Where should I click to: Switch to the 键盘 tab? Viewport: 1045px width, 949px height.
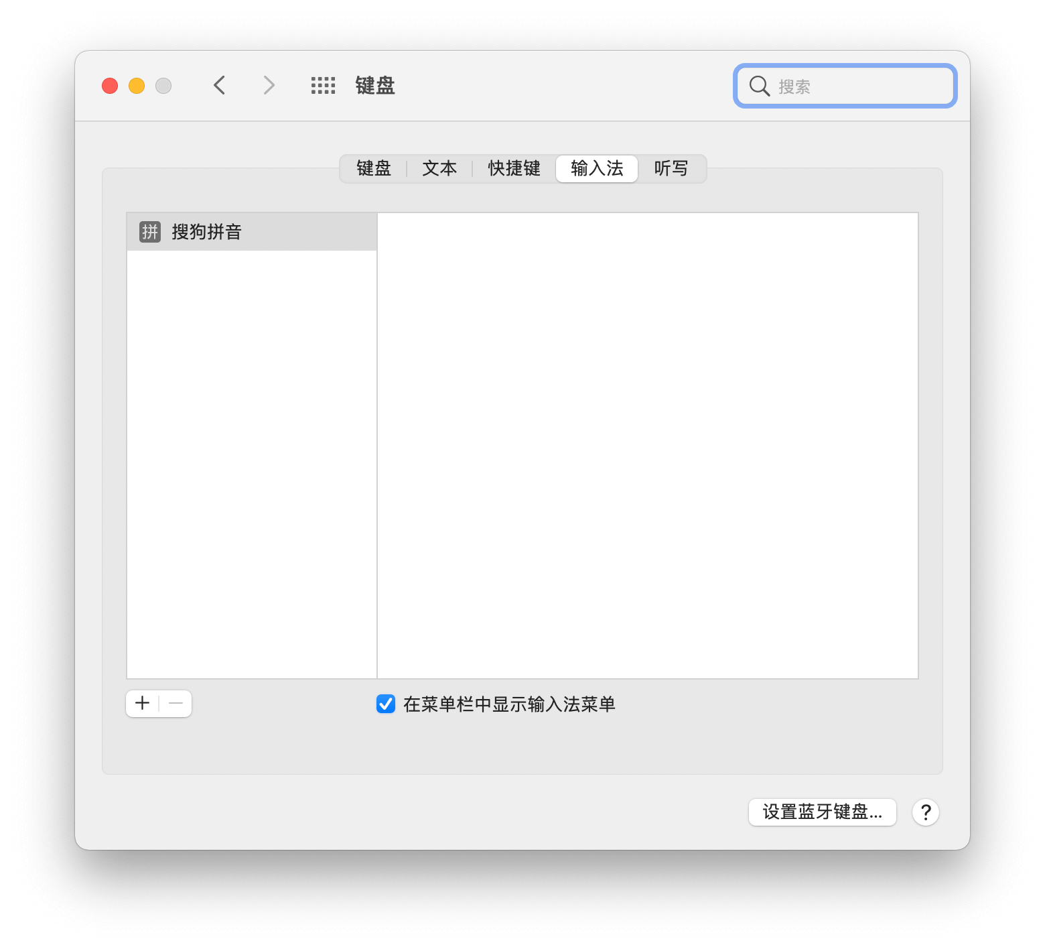(x=374, y=168)
